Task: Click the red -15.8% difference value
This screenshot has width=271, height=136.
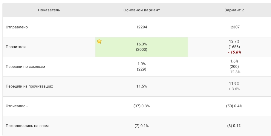Action: coord(234,52)
